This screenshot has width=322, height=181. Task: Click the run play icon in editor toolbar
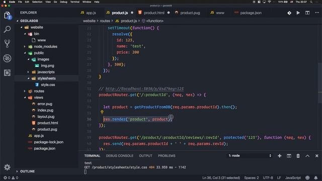click(298, 13)
